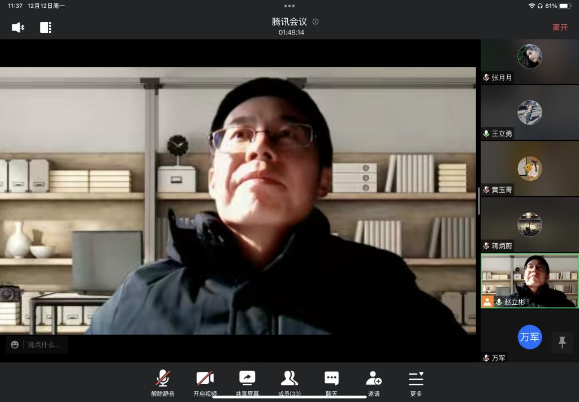Unmute microphone with 解除静音
The height and width of the screenshot is (402, 579).
[x=163, y=383]
